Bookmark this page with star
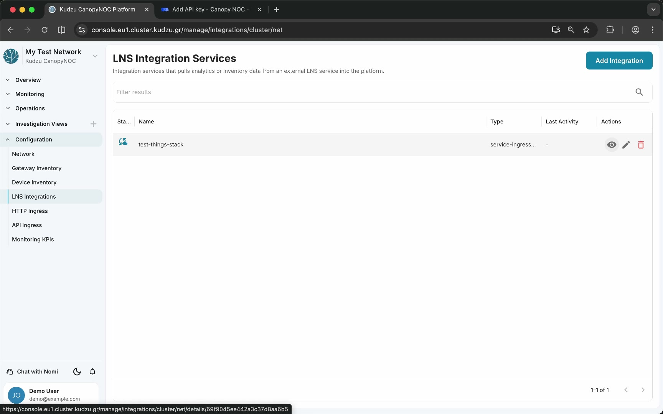The height and width of the screenshot is (414, 663). 586,30
